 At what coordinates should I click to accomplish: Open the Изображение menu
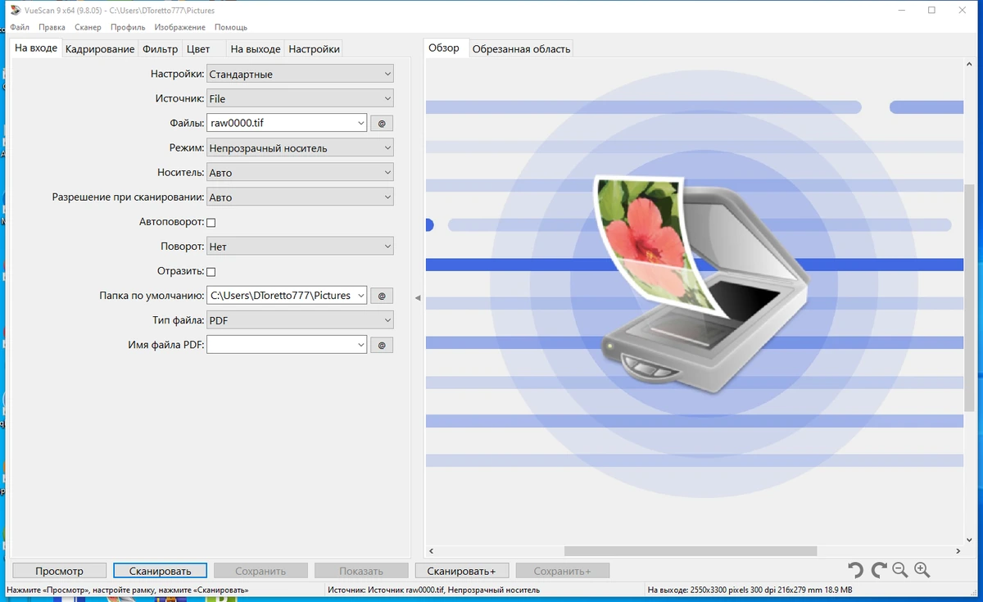pyautogui.click(x=179, y=27)
